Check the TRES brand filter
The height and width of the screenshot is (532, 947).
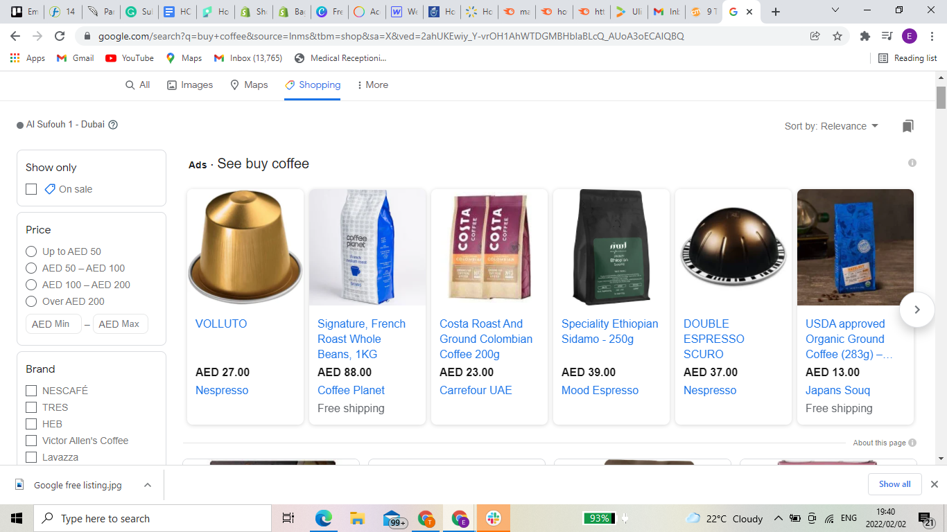click(x=31, y=407)
